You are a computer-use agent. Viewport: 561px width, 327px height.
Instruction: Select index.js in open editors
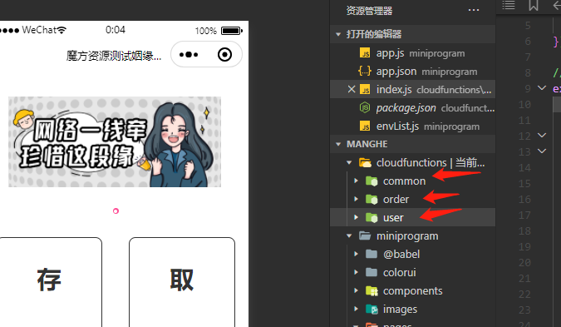412,89
